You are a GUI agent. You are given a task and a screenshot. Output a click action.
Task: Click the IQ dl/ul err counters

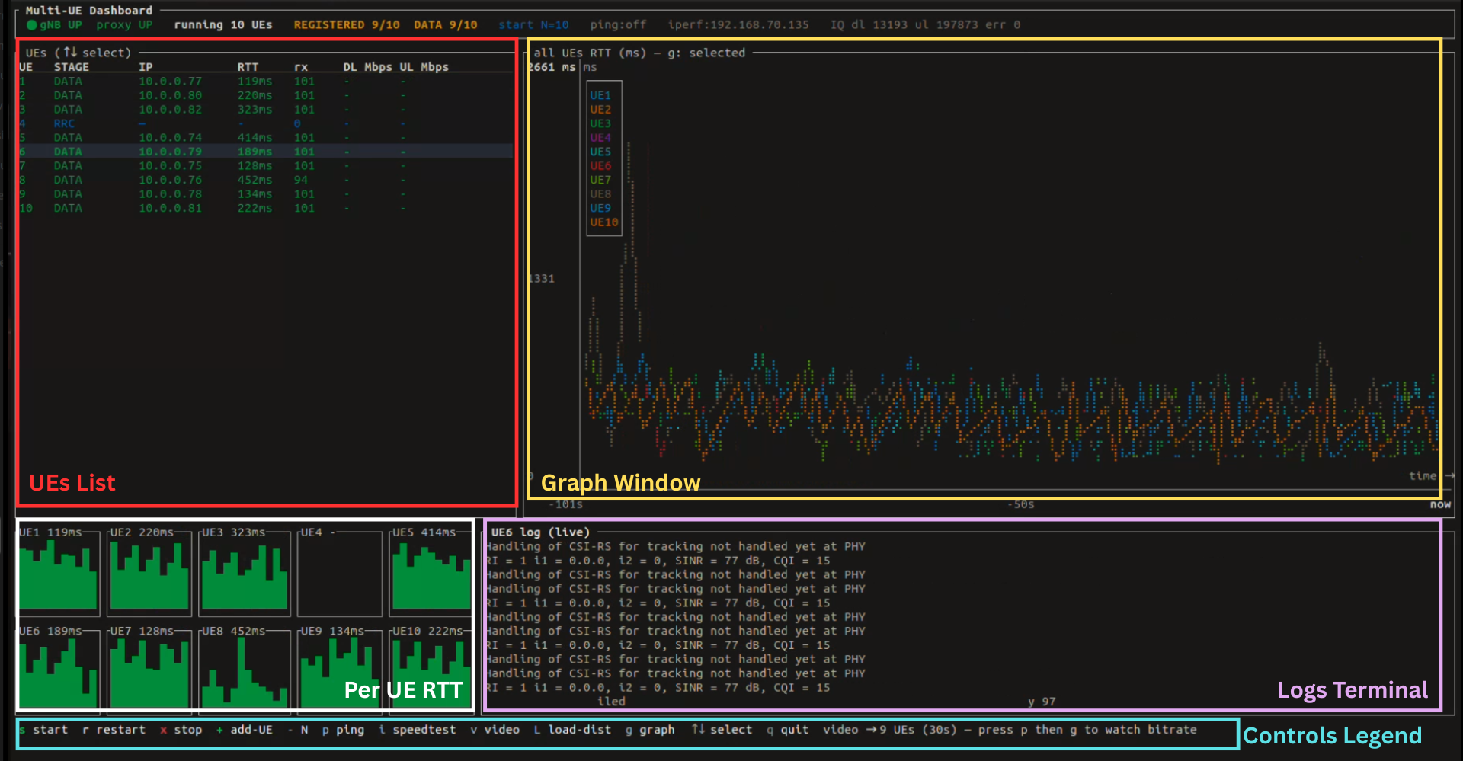pos(925,25)
